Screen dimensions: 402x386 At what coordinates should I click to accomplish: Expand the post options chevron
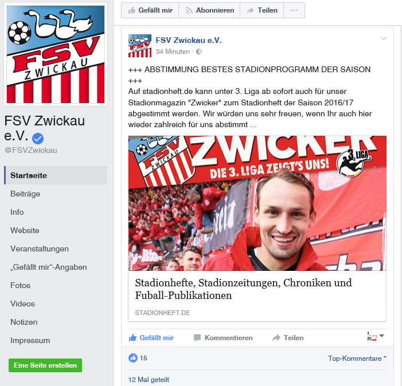tap(383, 38)
